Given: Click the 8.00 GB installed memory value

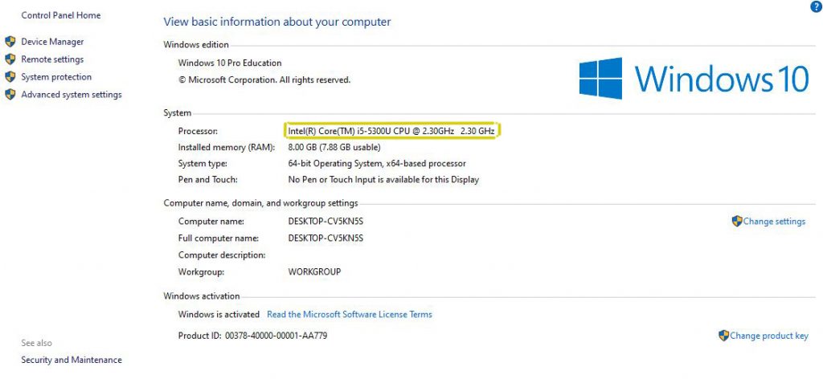Looking at the screenshot, I should pyautogui.click(x=334, y=147).
